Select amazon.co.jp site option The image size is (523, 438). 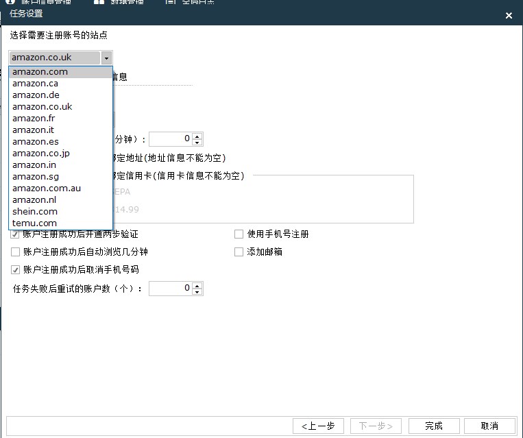[60, 154]
